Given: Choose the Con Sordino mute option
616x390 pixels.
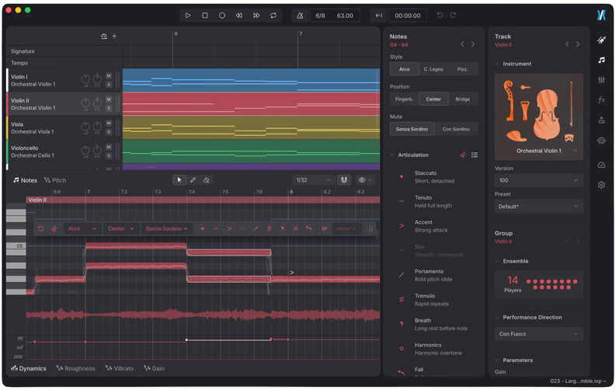Looking at the screenshot, I should [x=456, y=129].
